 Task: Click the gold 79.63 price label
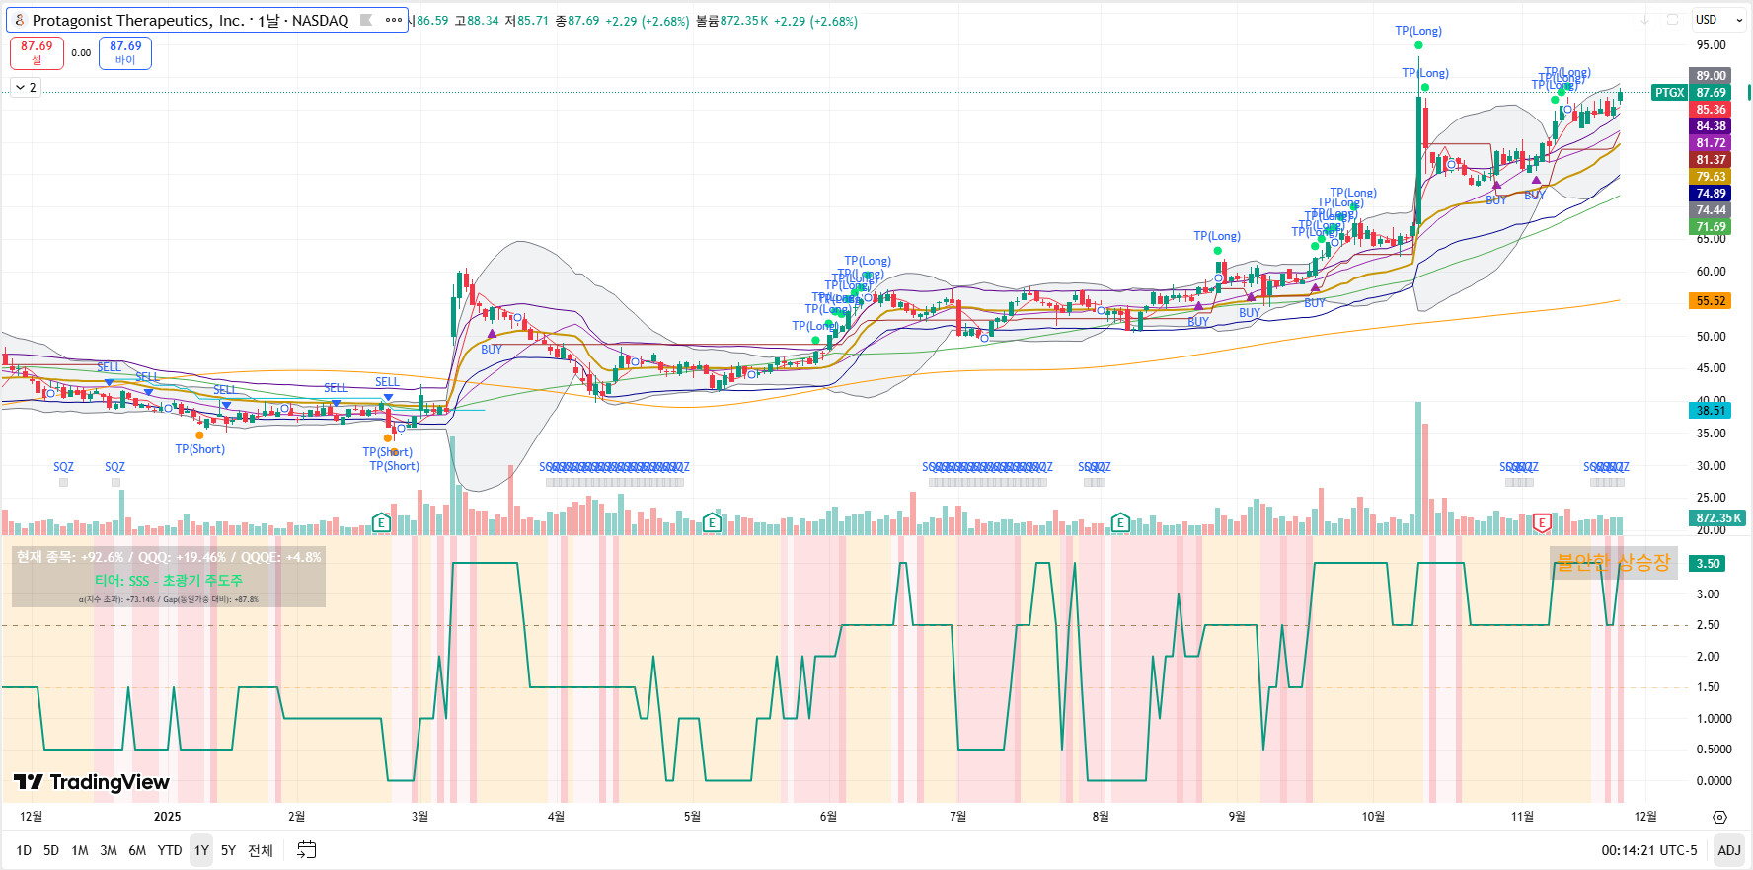1711,177
